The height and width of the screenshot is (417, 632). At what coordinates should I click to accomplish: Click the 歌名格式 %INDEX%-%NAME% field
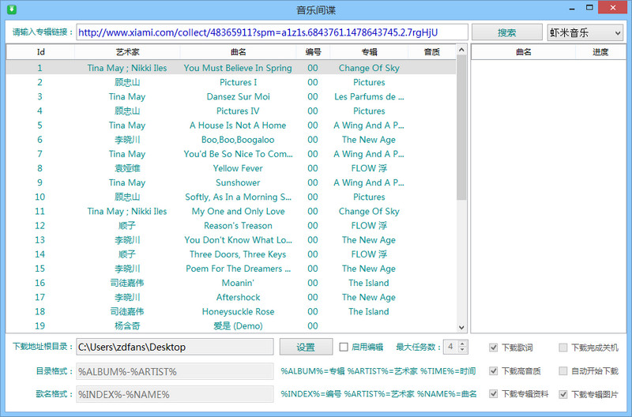175,394
